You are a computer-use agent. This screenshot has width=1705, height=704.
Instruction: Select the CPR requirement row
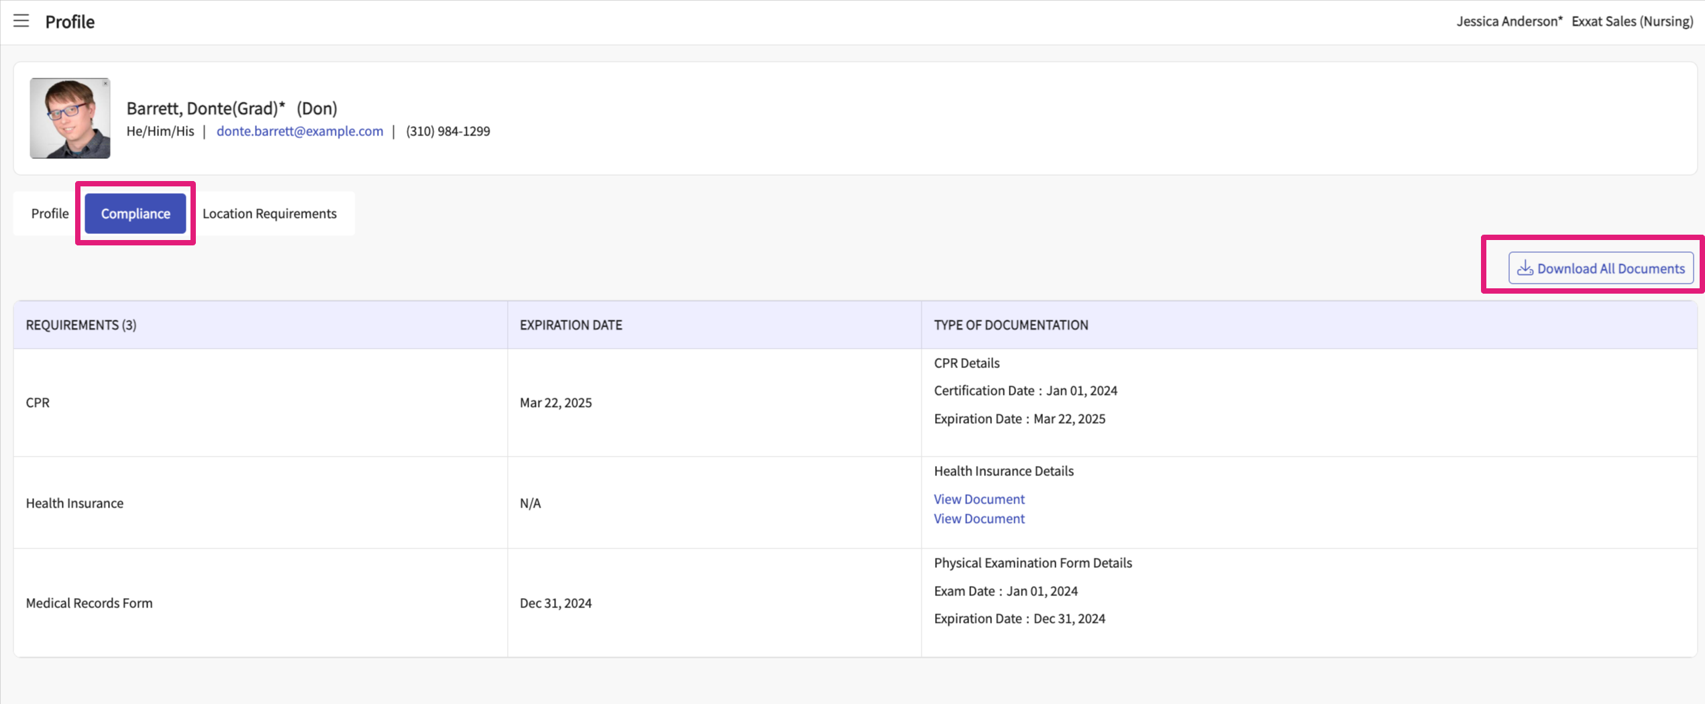(38, 402)
